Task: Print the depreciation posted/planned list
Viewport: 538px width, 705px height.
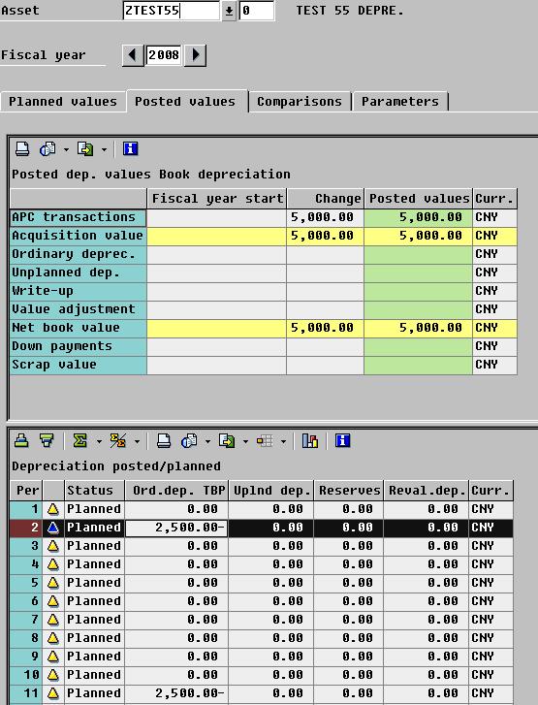Action: pyautogui.click(x=164, y=440)
